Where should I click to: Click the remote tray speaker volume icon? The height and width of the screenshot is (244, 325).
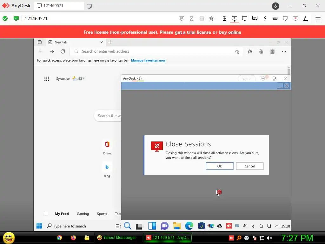245,226
